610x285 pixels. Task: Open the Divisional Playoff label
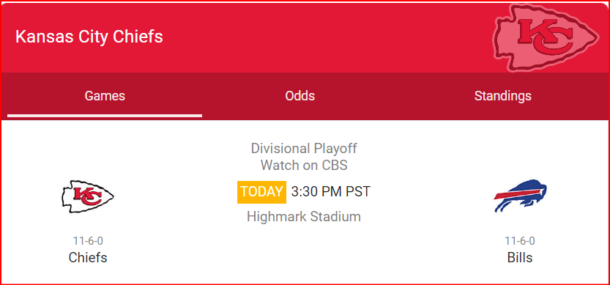pyautogui.click(x=304, y=148)
